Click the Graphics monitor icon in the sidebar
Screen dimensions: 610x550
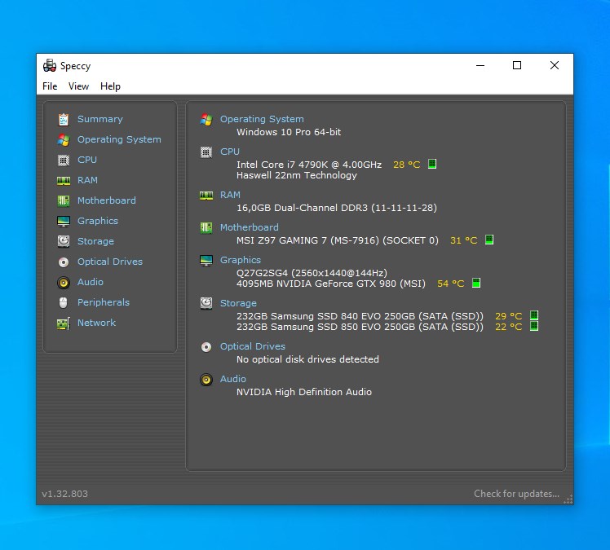[64, 221]
